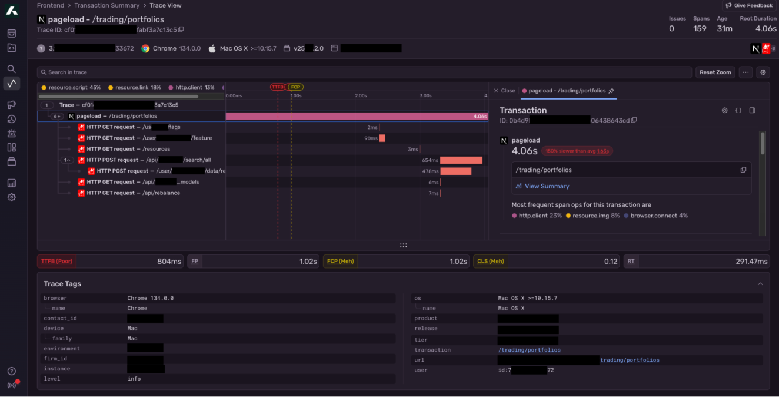Open the three-dots menu beside Reset Zoom
This screenshot has width=779, height=397.
tap(745, 72)
